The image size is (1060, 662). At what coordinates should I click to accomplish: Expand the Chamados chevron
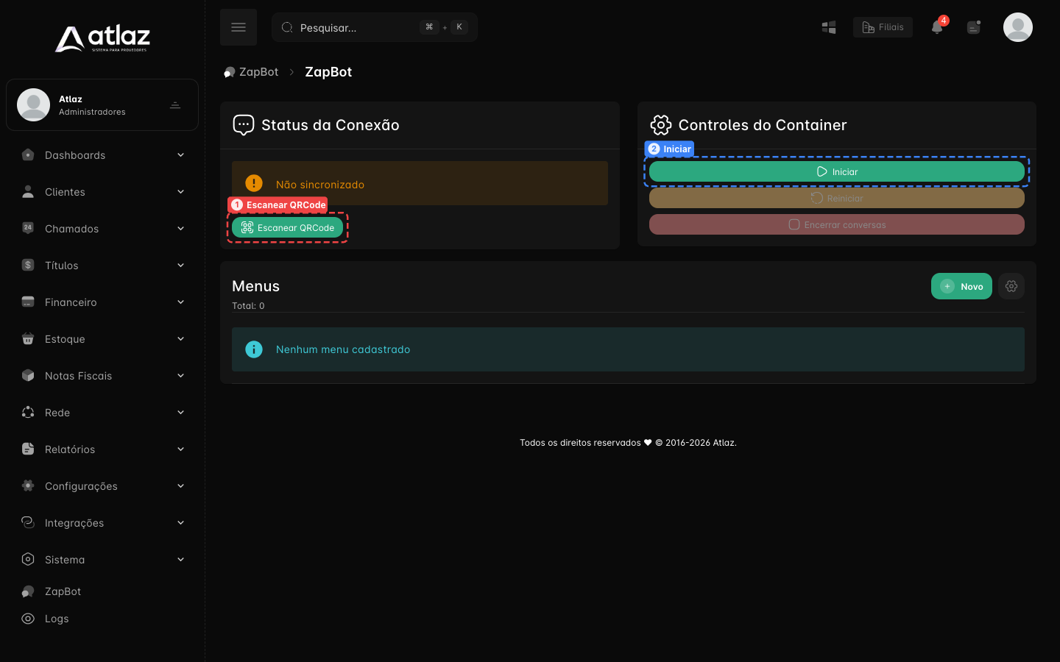(x=180, y=228)
